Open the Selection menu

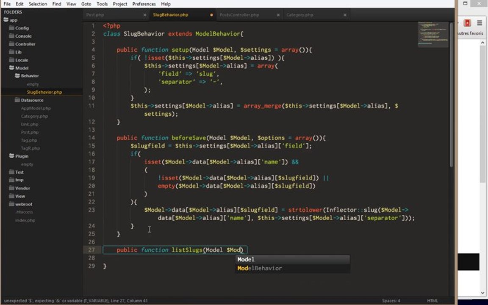tap(38, 4)
